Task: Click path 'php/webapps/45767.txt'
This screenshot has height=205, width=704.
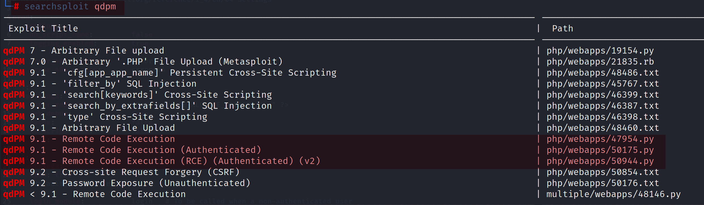Action: point(603,84)
